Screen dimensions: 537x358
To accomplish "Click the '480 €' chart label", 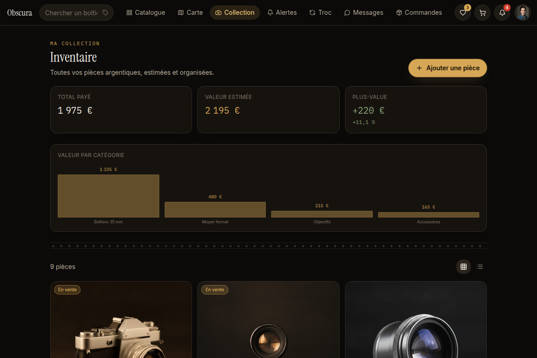I will click(x=215, y=197).
